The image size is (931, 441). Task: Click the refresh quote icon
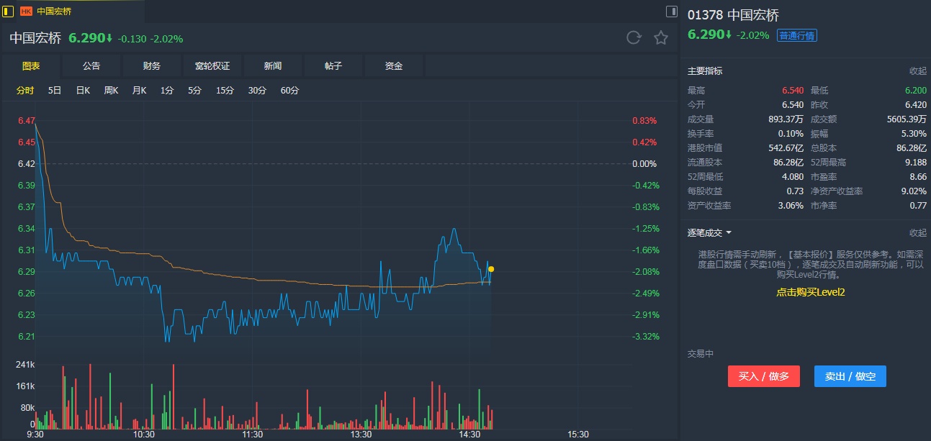pos(634,38)
